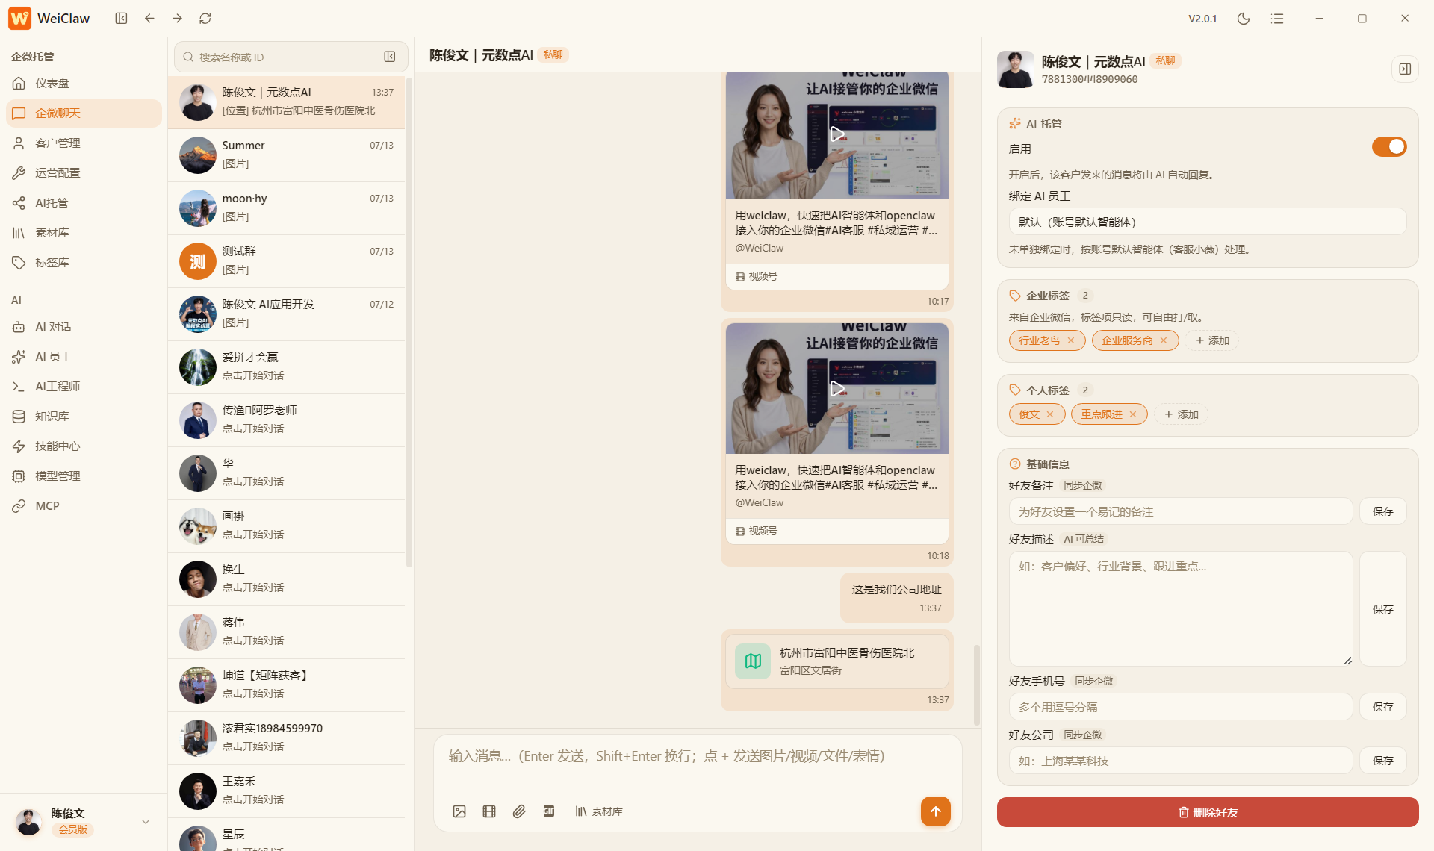Click the chat history scrollbar
Viewport: 1434px width, 851px height.
(x=977, y=685)
